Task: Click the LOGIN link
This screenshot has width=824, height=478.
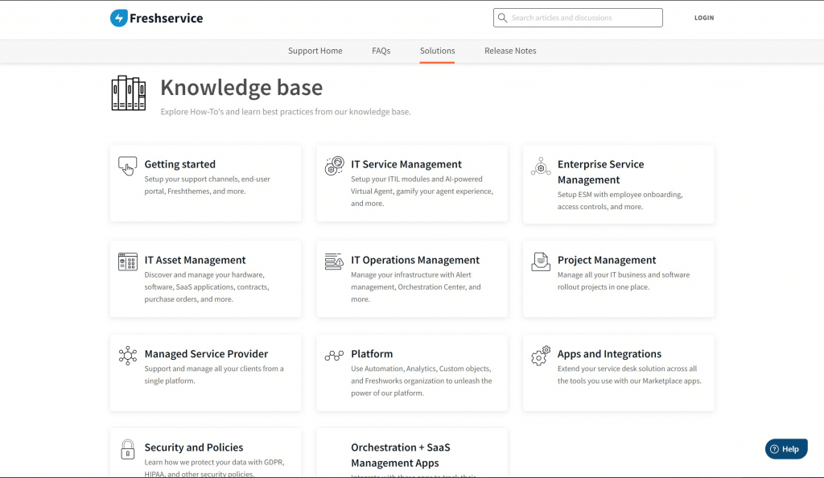Action: 703,18
